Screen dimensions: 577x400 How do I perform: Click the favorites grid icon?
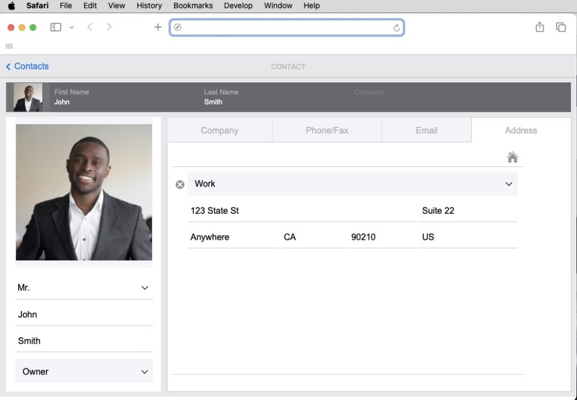click(x=9, y=46)
